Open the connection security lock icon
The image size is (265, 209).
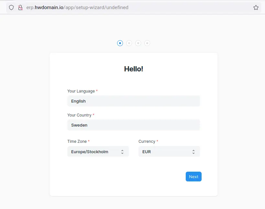tap(20, 7)
